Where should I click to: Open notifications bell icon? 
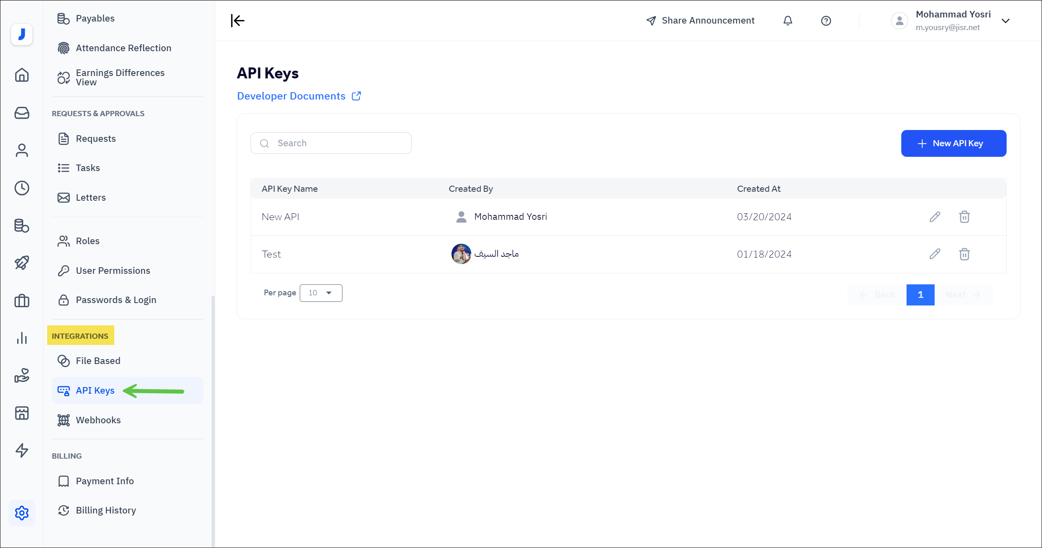point(788,21)
